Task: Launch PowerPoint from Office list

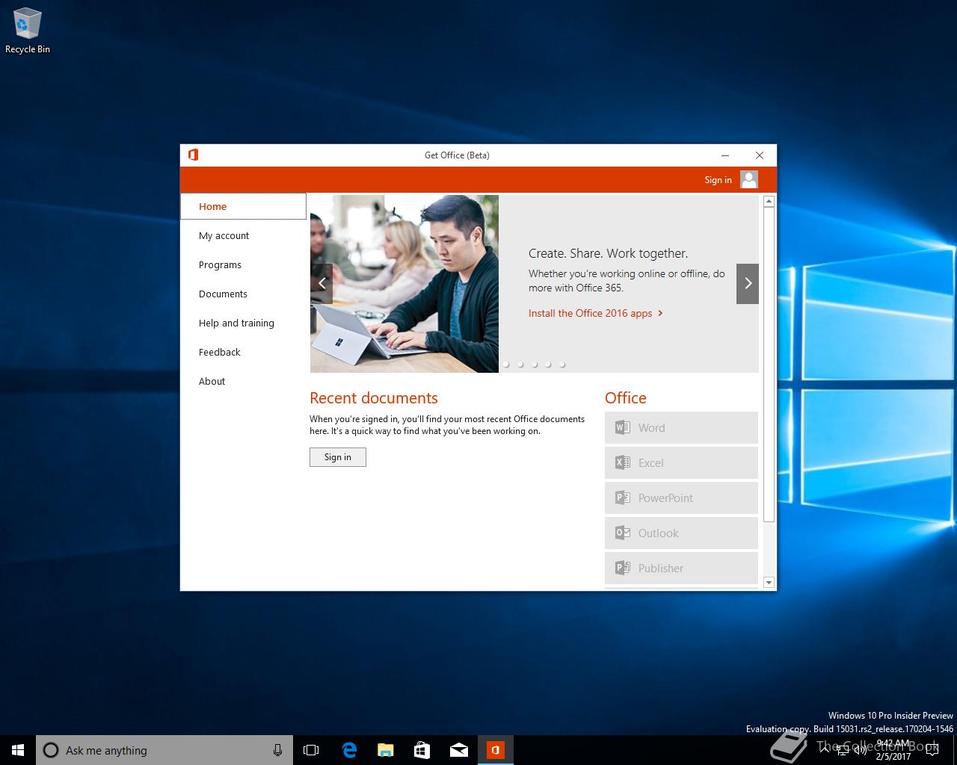Action: [x=681, y=498]
